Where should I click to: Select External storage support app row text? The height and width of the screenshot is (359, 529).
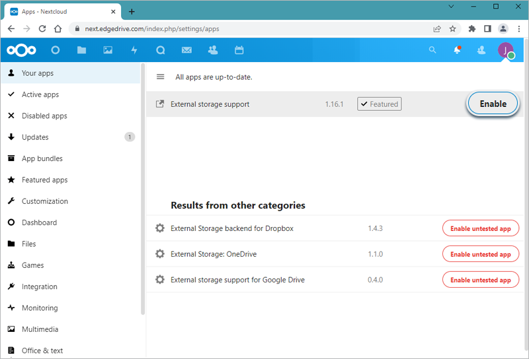pos(210,104)
